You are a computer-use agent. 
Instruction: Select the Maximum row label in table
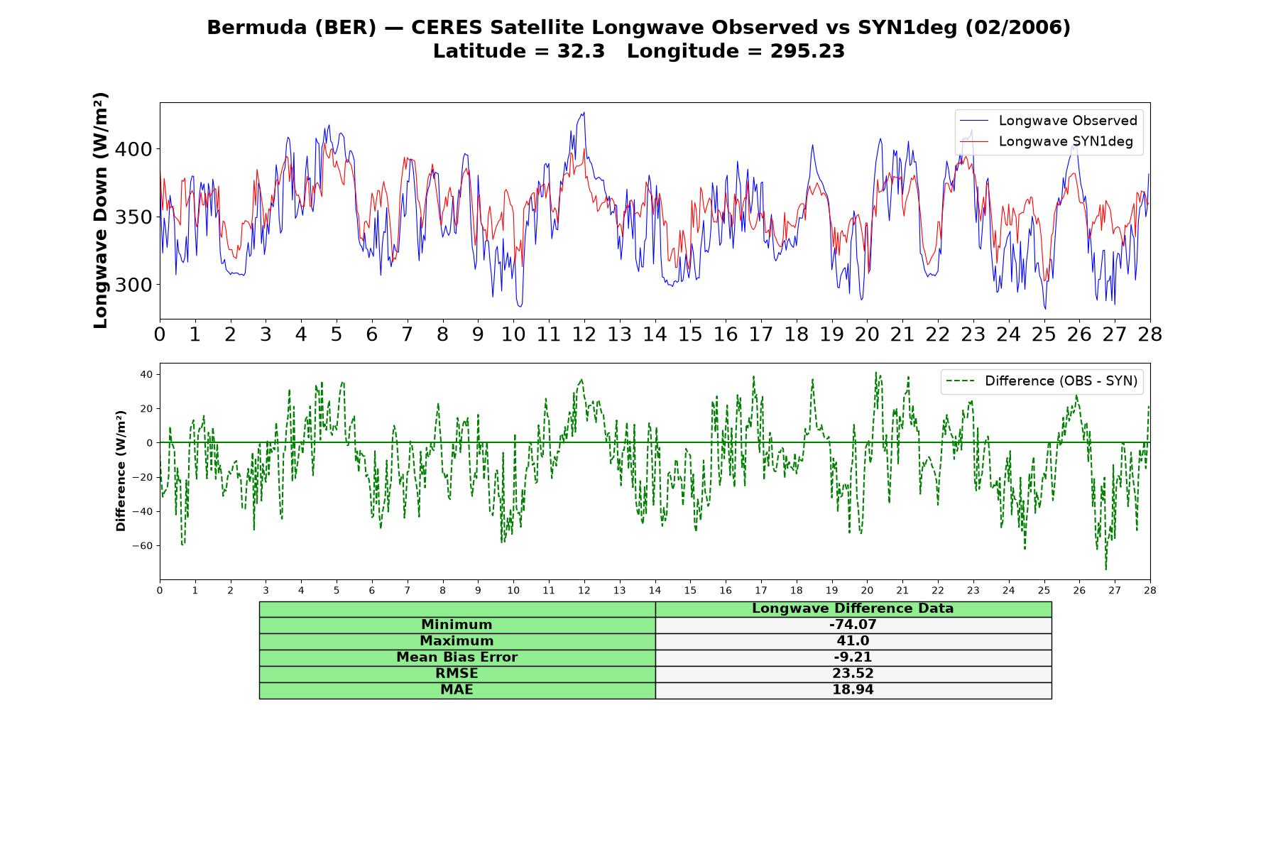[x=457, y=641]
